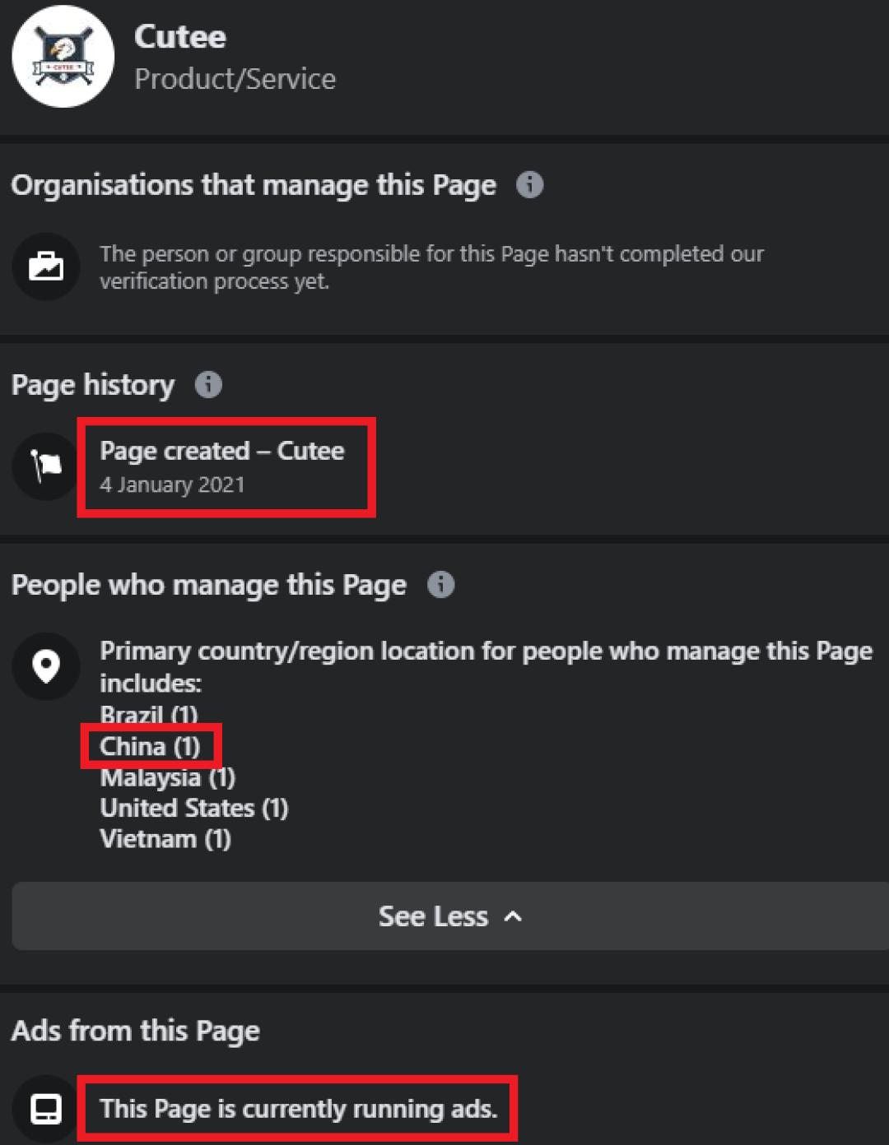Click China (1) in the country list
Image resolution: width=889 pixels, height=1145 pixels.
tap(150, 746)
